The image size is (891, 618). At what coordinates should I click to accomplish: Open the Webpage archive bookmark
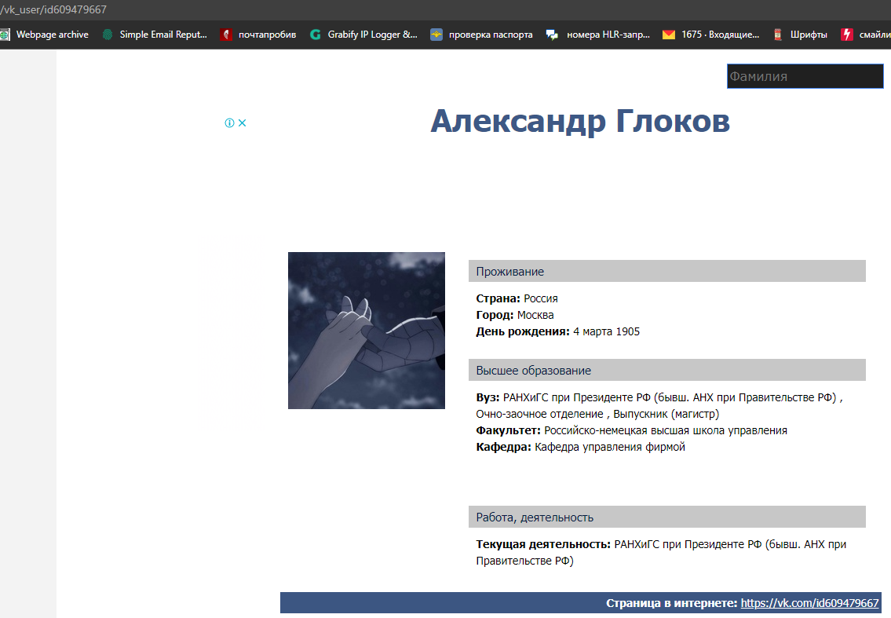[x=44, y=35]
